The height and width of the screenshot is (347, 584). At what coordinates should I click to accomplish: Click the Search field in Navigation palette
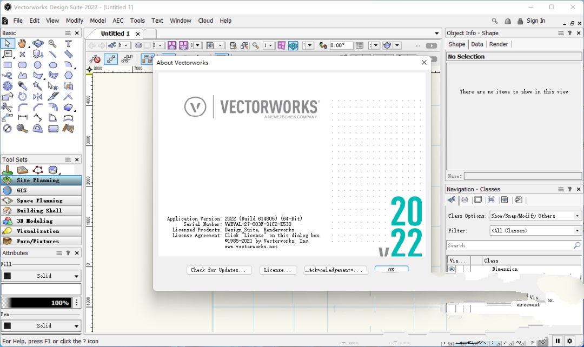pos(514,245)
